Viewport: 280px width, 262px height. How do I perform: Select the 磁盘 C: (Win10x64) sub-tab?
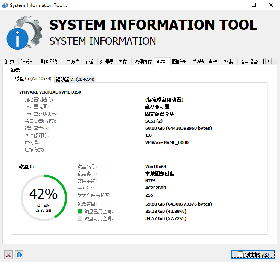33,79
